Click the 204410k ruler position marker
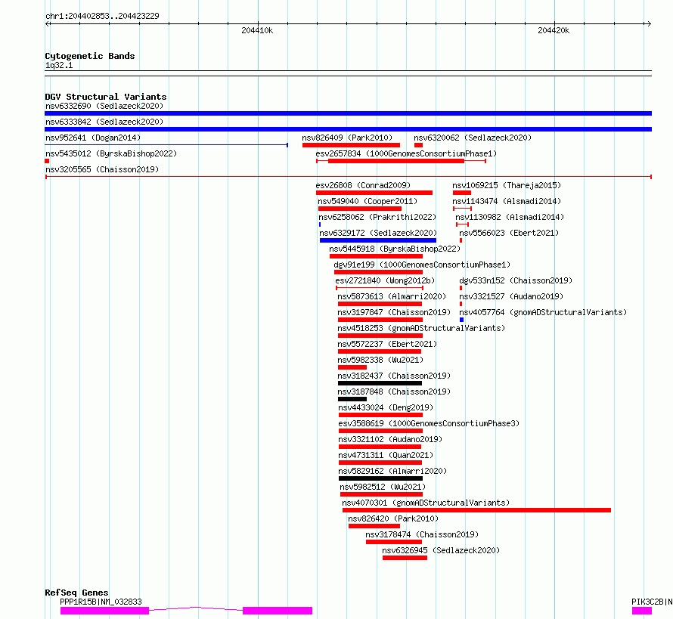673x619 pixels. (x=257, y=30)
